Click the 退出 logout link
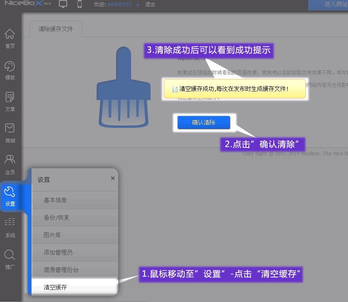348x302 pixels. point(150,5)
